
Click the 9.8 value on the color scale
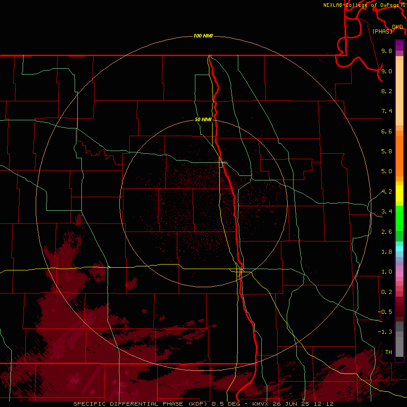(x=387, y=51)
